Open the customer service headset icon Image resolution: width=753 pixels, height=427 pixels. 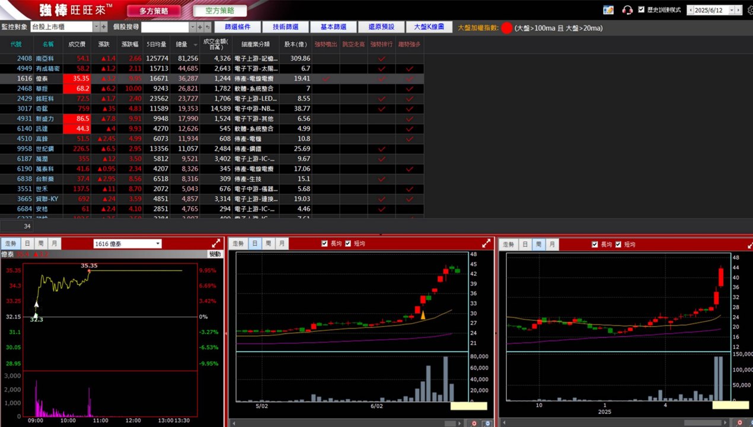[x=627, y=9]
